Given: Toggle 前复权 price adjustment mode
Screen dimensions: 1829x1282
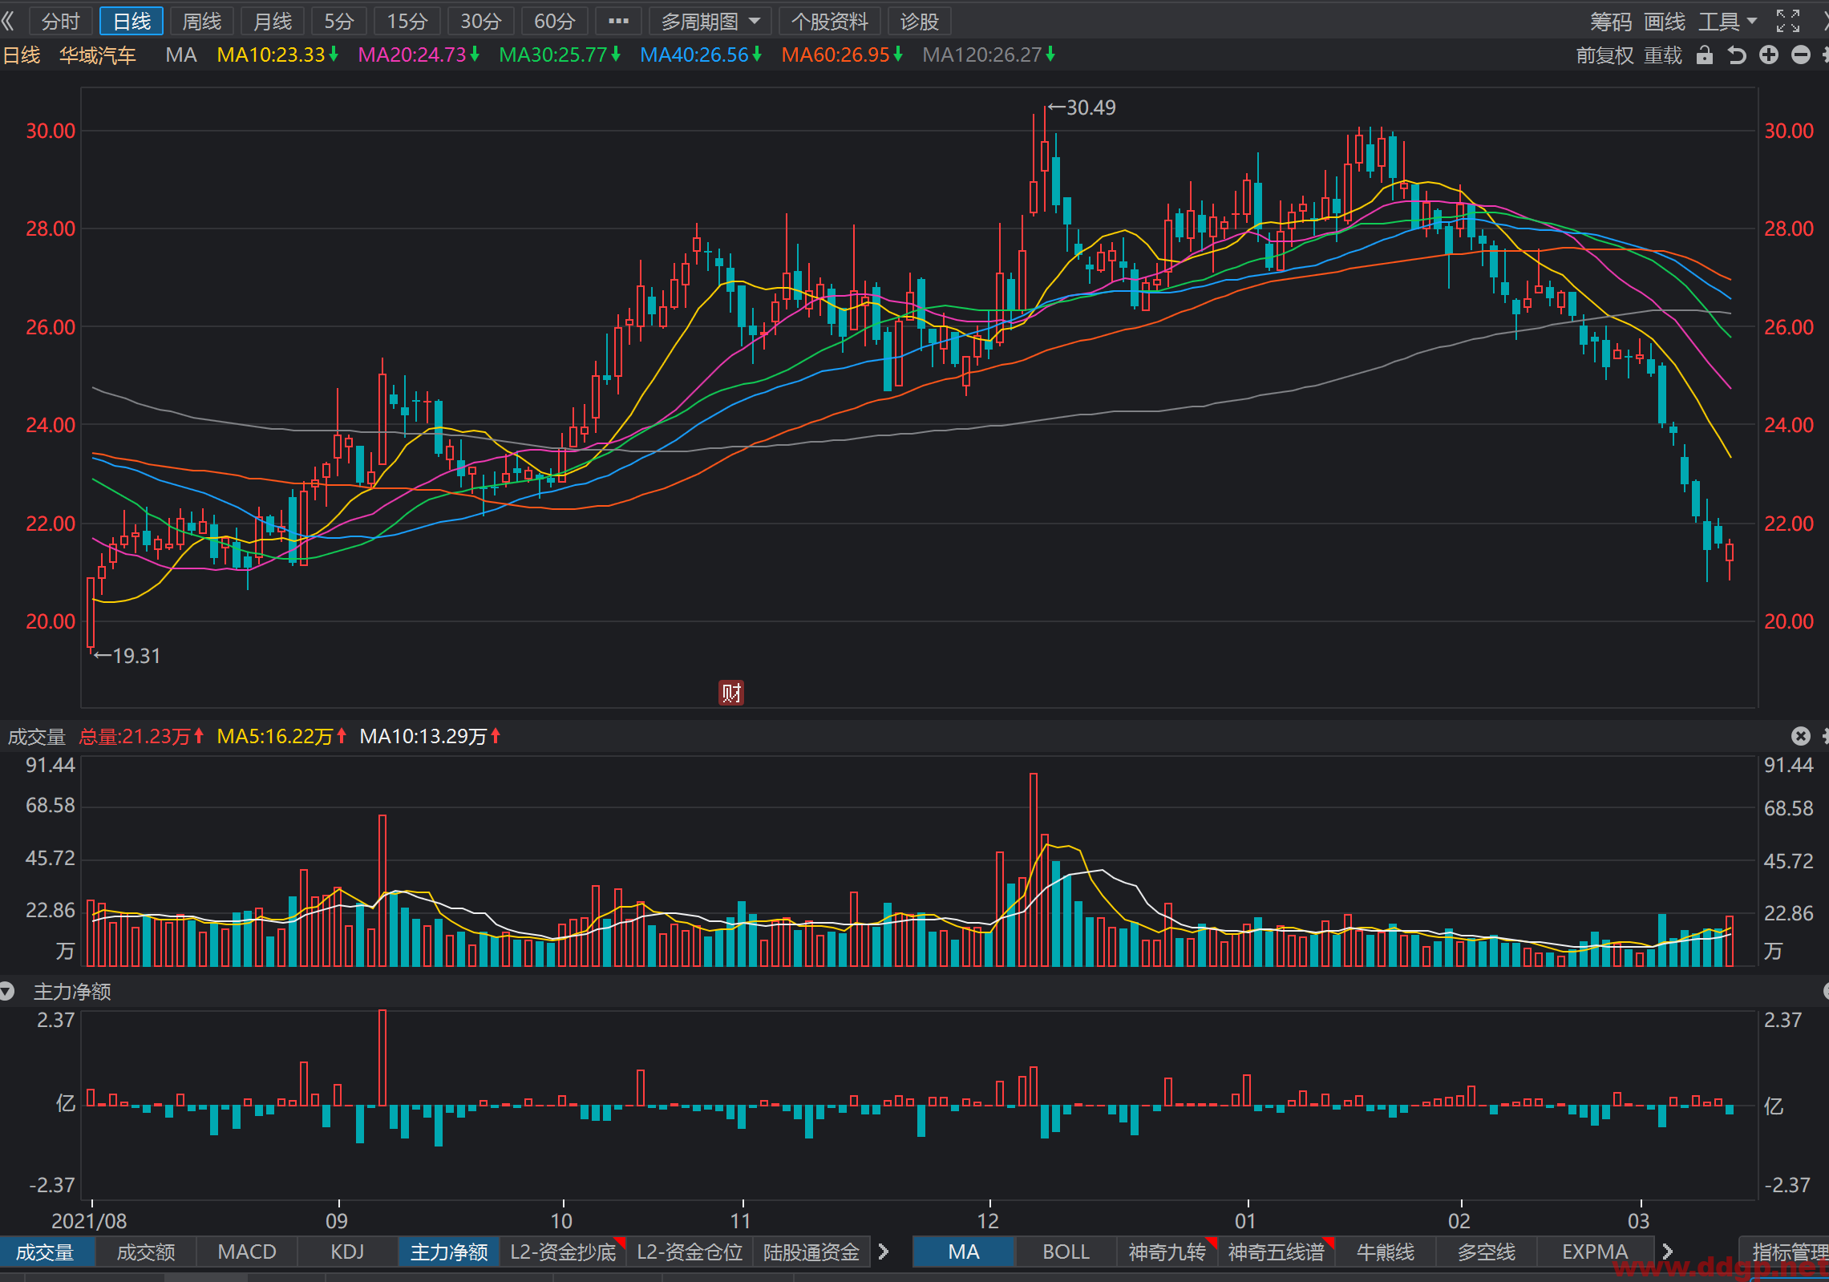Looking at the screenshot, I should pyautogui.click(x=1604, y=55).
